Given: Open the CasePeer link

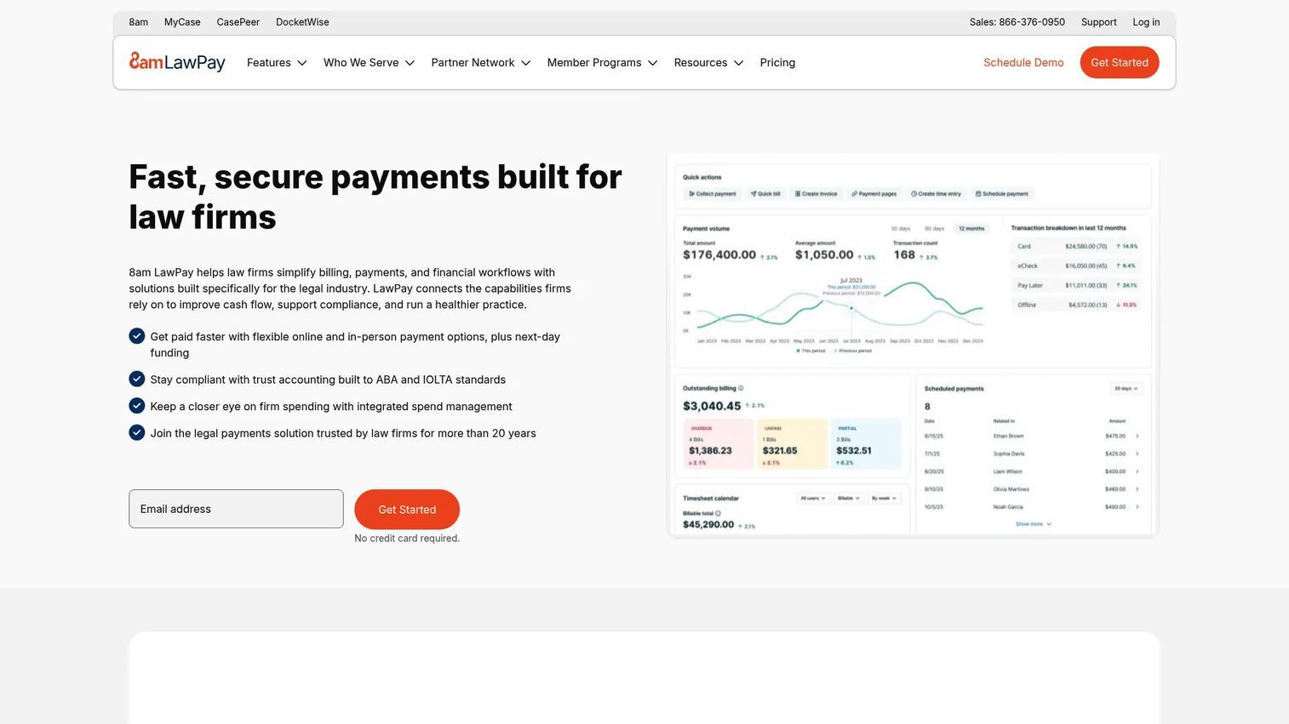Looking at the screenshot, I should [x=238, y=22].
